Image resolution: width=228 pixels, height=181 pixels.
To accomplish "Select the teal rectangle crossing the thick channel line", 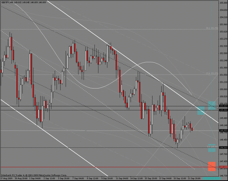I will pyautogui.click(x=201, y=111).
